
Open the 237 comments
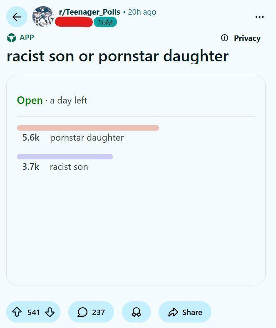tap(91, 312)
